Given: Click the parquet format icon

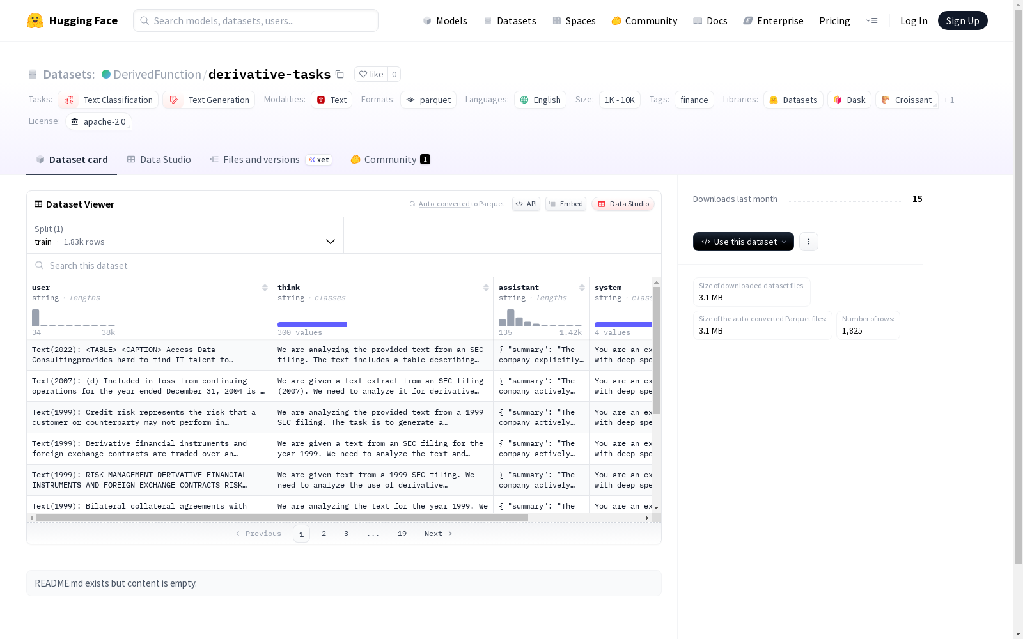Looking at the screenshot, I should (410, 100).
